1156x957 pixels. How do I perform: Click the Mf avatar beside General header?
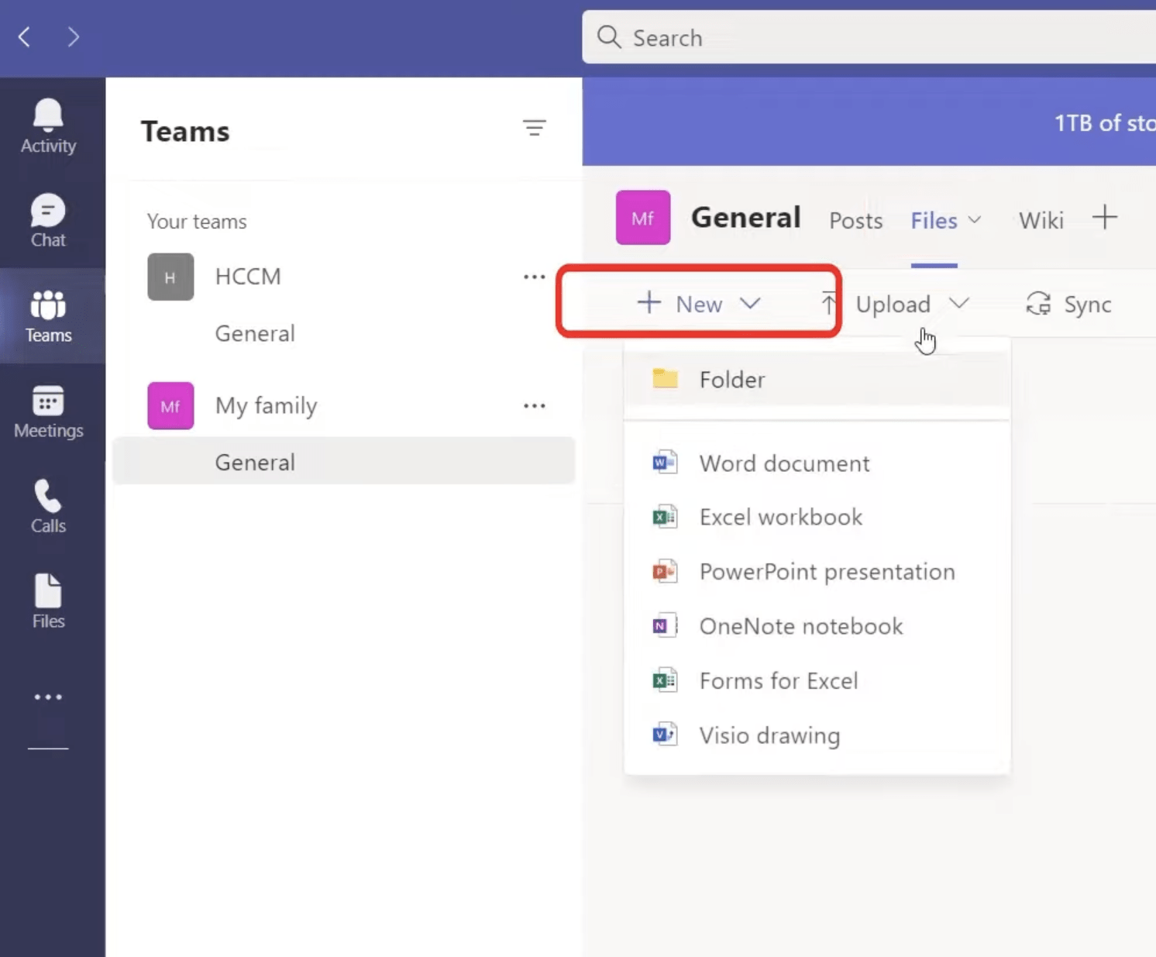click(x=643, y=218)
